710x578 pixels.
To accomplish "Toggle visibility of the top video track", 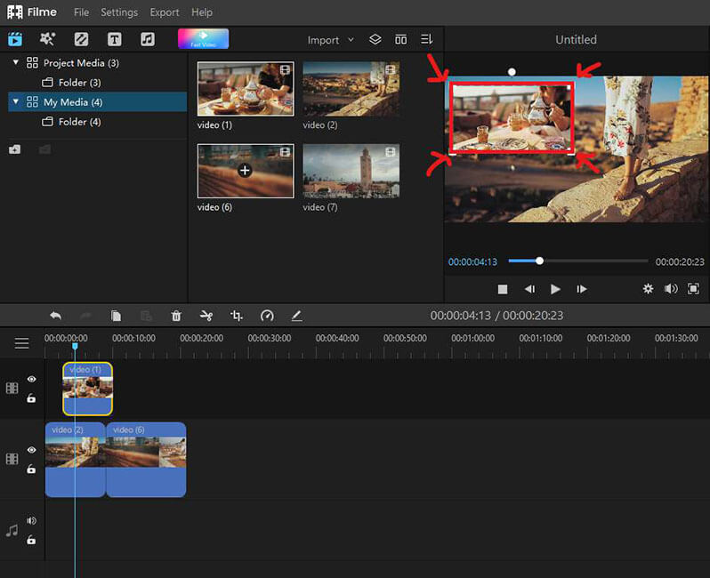I will tap(31, 380).
